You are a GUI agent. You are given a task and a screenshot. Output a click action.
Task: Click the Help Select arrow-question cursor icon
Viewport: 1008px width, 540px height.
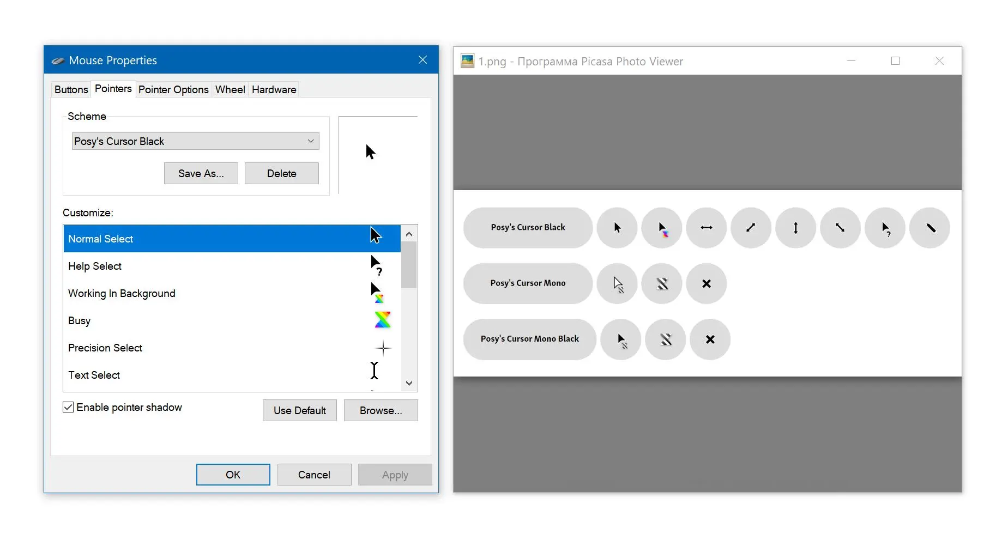point(377,265)
